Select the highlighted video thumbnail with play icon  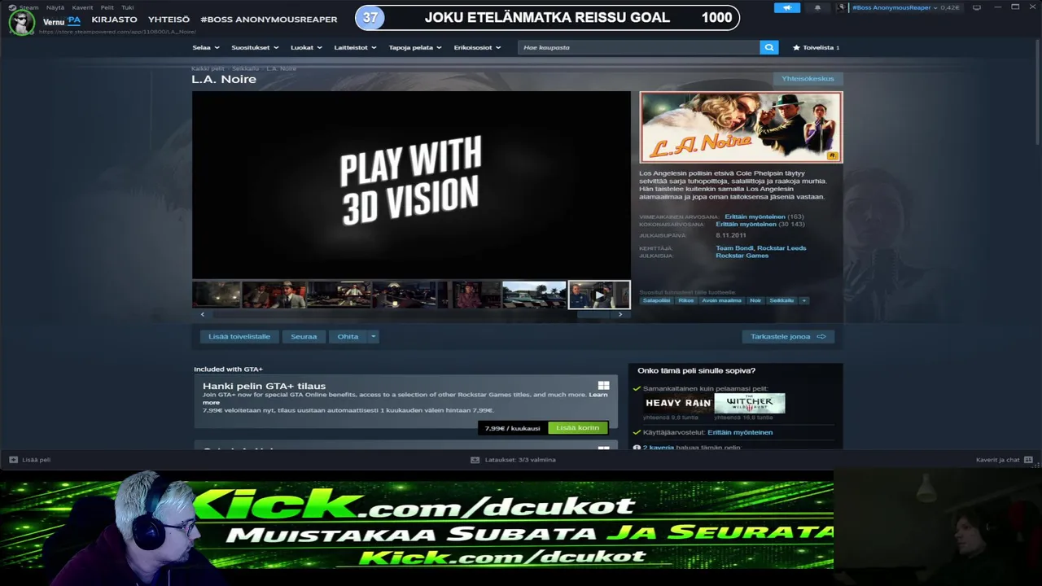599,295
